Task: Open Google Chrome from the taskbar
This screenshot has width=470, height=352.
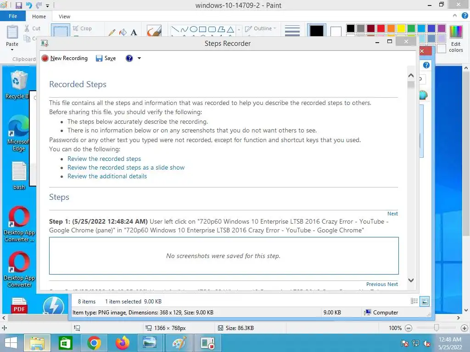Action: [x=94, y=343]
